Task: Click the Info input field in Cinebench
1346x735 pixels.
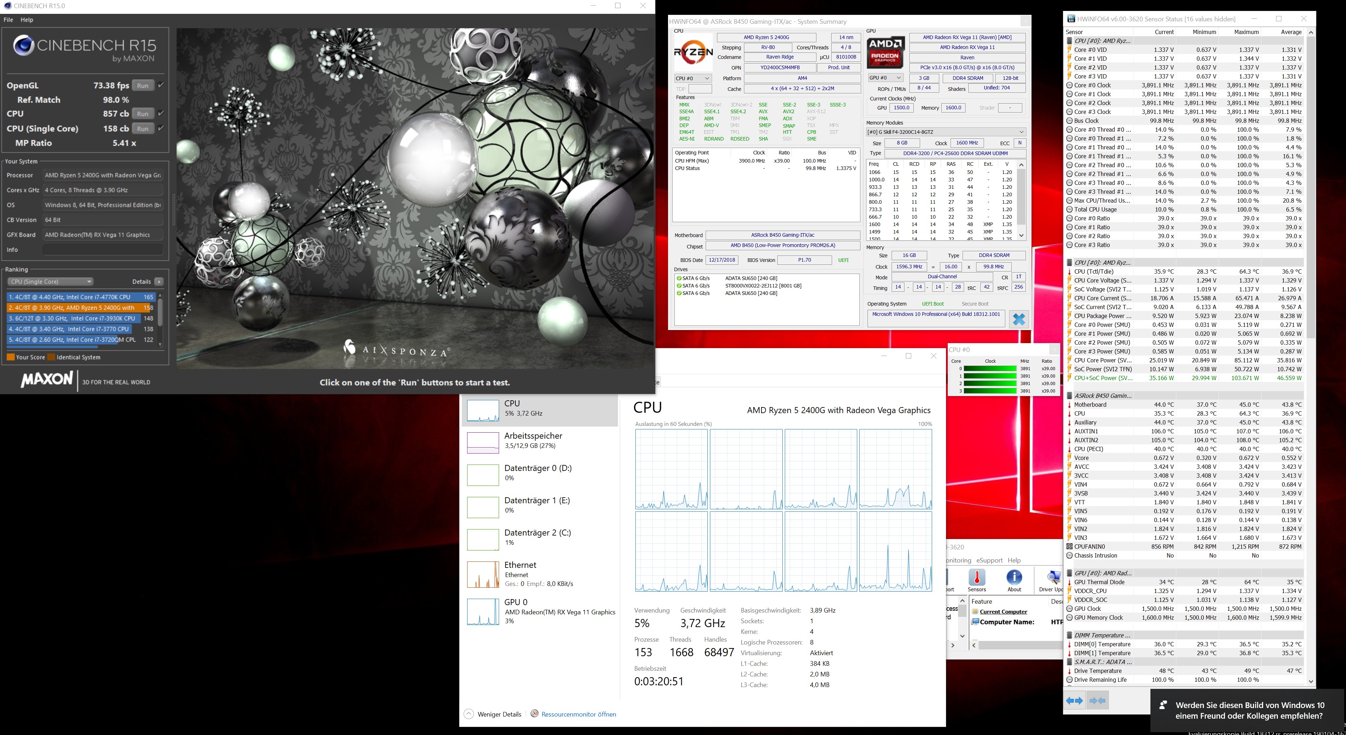Action: pyautogui.click(x=103, y=250)
